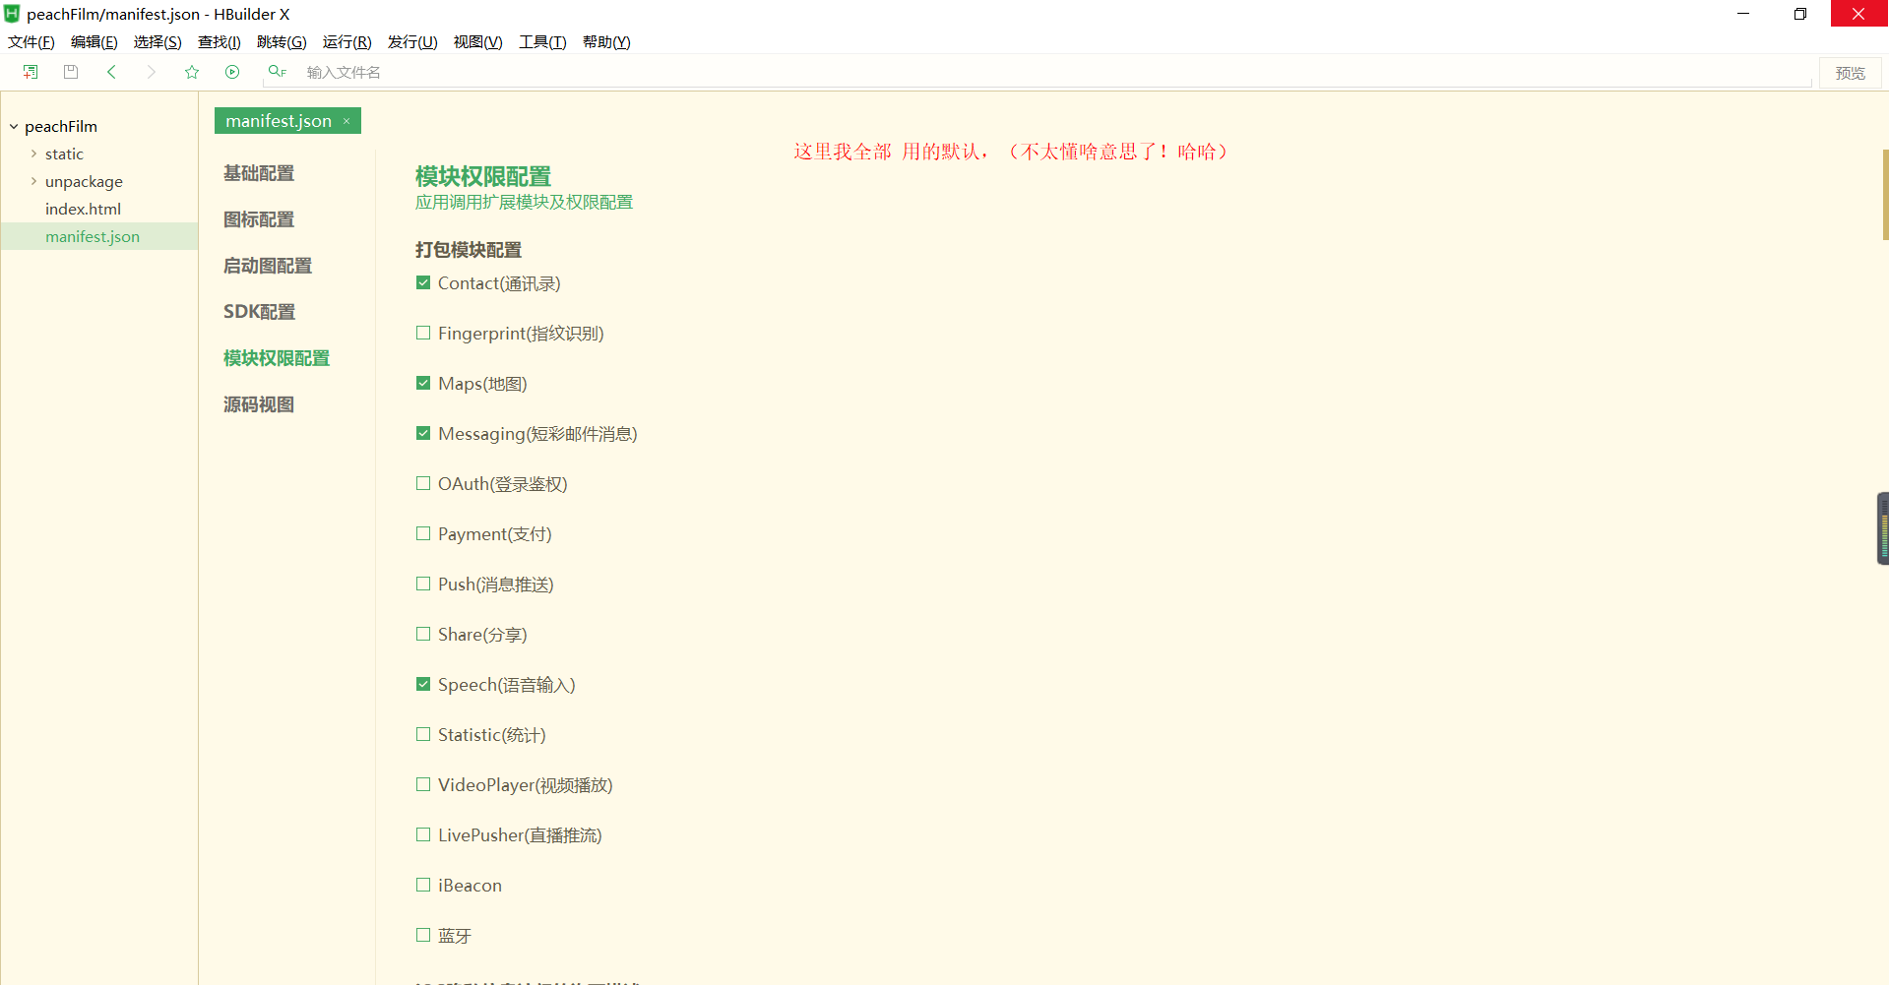Click the save file icon
Image resolution: width=1889 pixels, height=985 pixels.
pyautogui.click(x=70, y=71)
